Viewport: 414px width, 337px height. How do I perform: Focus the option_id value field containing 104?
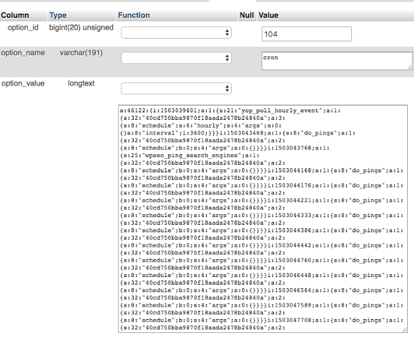tap(307, 34)
